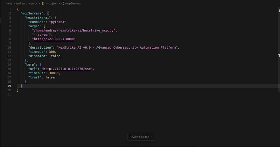Screen dimensions: 280x147
Task: Open the .cursor breadcrumb dropdown
Action: point(33,3)
